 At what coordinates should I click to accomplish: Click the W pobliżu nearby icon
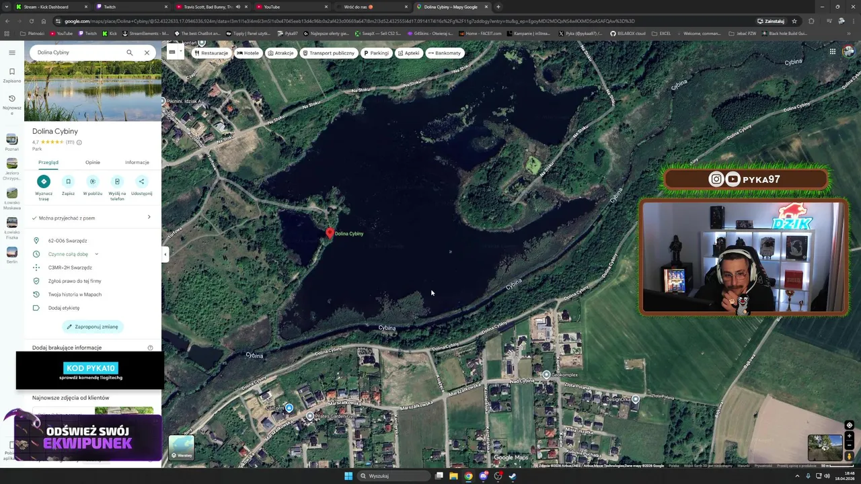[93, 182]
